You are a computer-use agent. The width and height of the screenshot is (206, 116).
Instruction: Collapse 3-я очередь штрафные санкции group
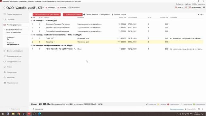31,45
